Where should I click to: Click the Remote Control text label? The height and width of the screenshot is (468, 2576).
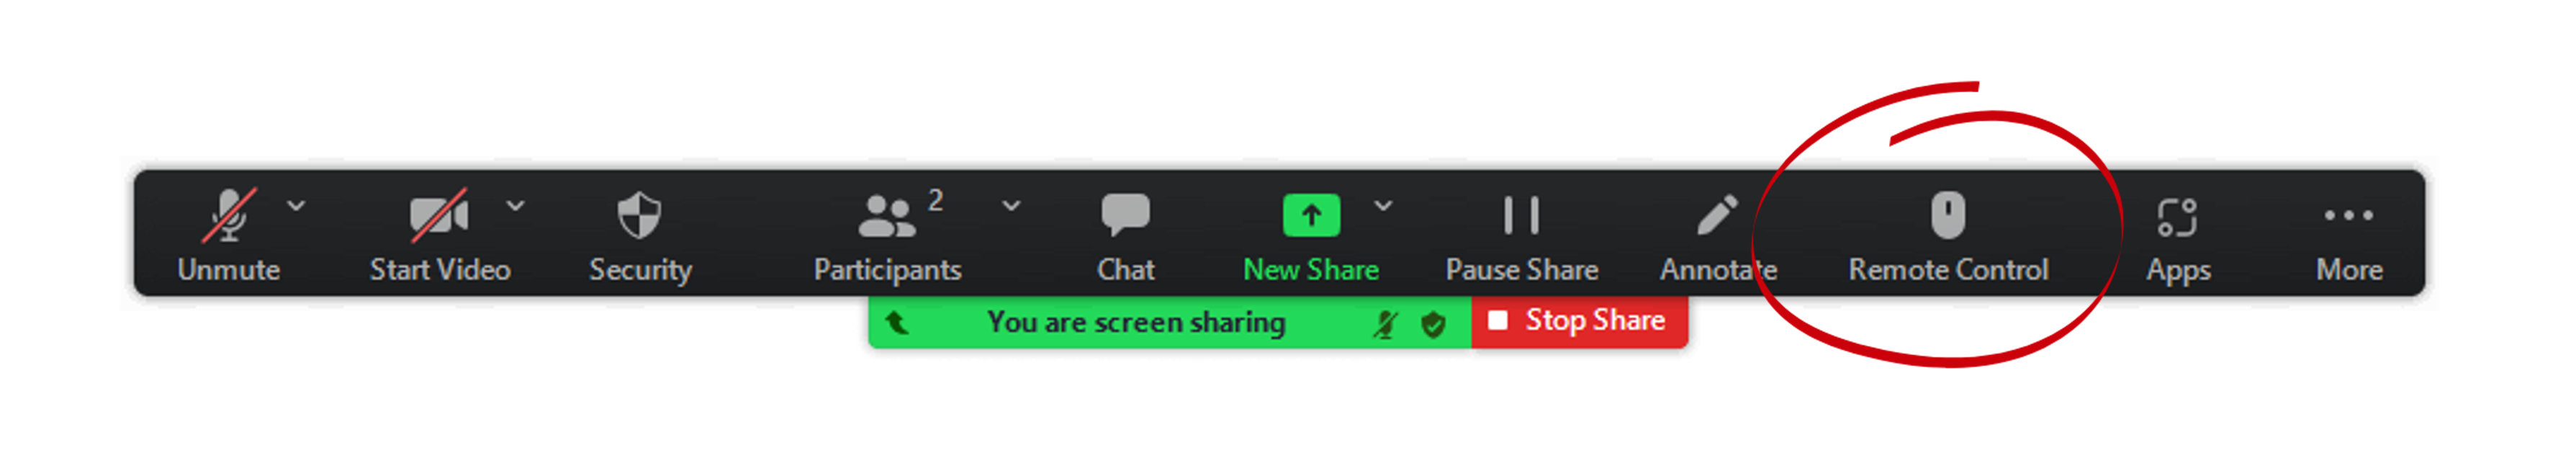click(1948, 270)
